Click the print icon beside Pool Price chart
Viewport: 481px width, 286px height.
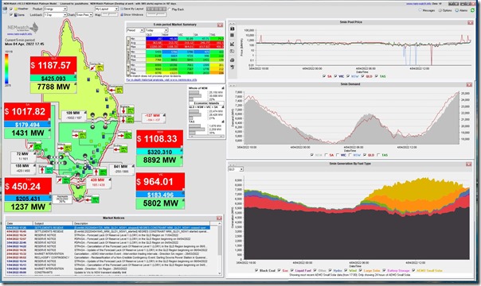coord(233,60)
